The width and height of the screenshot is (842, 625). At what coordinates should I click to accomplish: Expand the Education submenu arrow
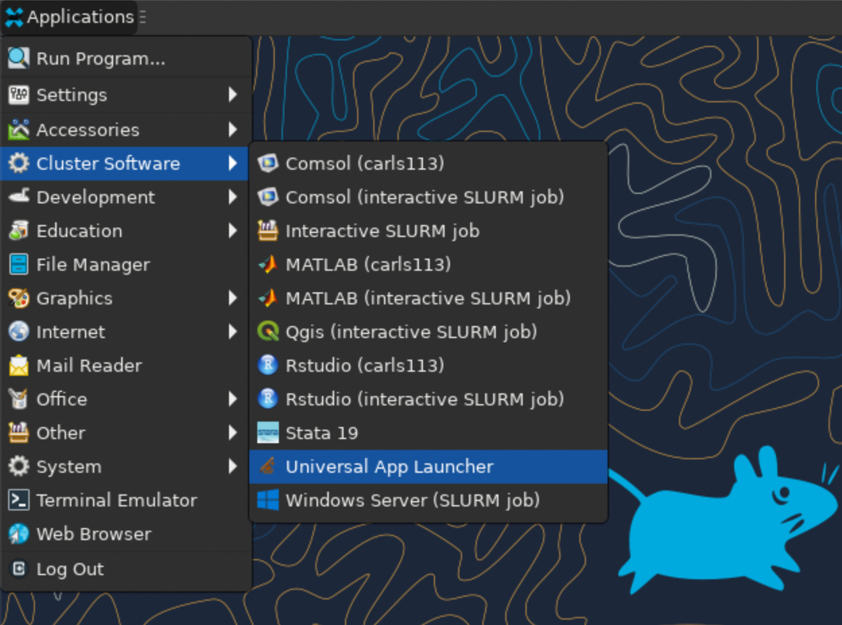233,230
